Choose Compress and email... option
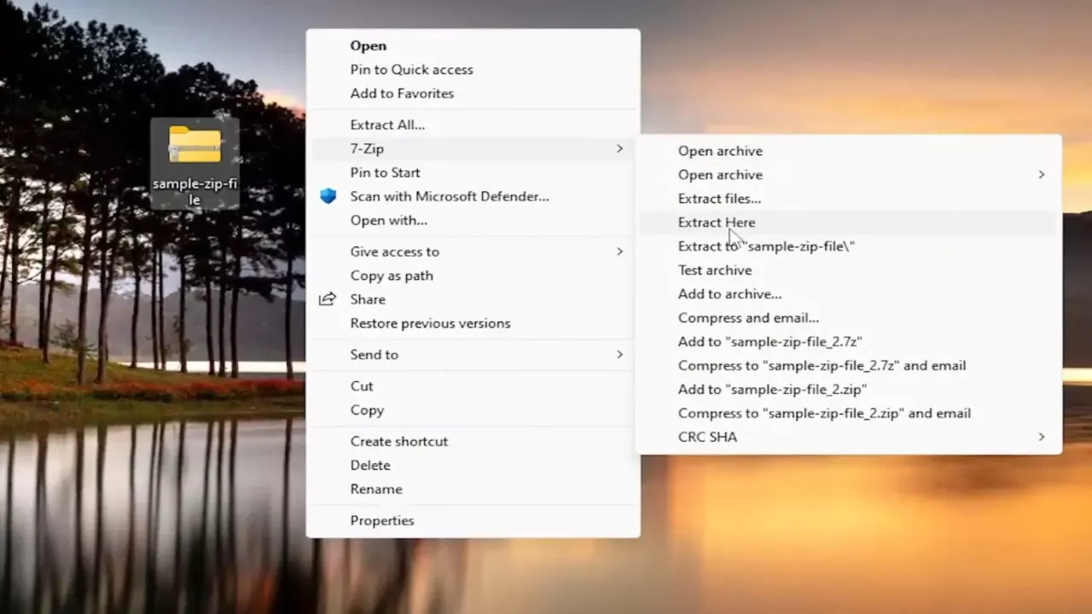 tap(748, 318)
